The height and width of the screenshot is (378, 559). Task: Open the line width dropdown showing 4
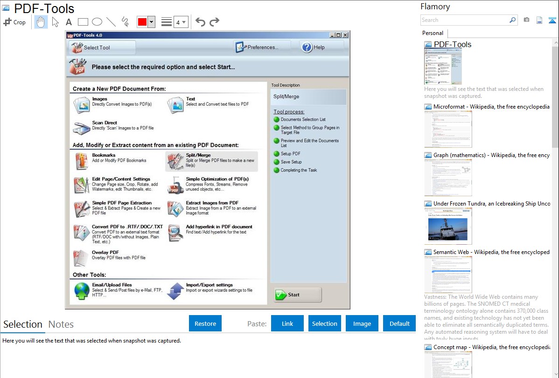(181, 22)
